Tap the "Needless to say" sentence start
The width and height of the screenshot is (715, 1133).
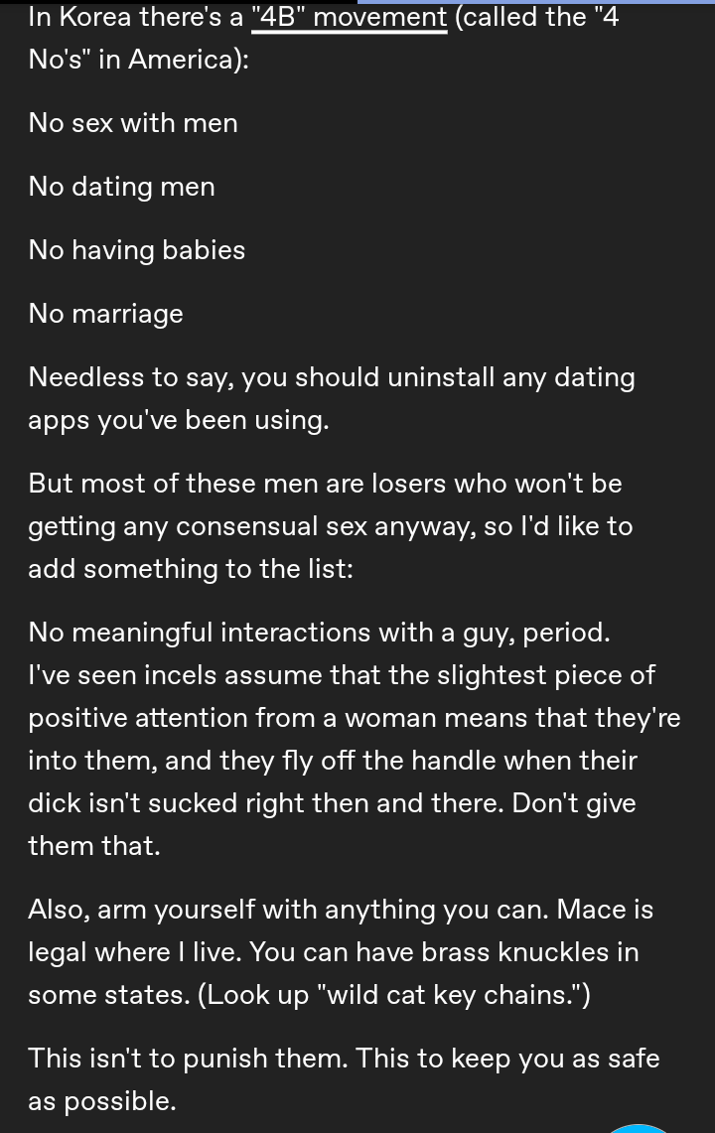[x=130, y=377]
